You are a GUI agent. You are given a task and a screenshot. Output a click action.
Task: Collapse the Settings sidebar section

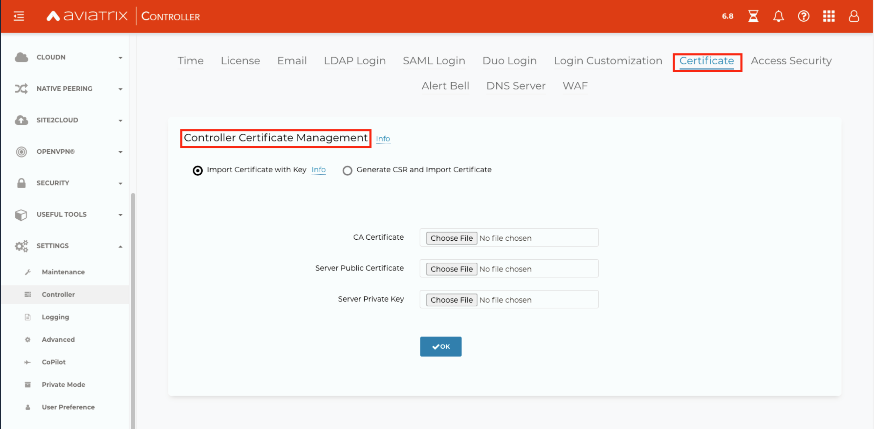120,246
